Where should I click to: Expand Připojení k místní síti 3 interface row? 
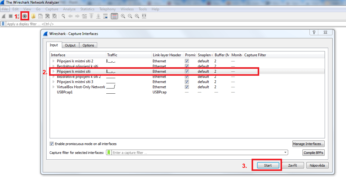tap(53, 82)
